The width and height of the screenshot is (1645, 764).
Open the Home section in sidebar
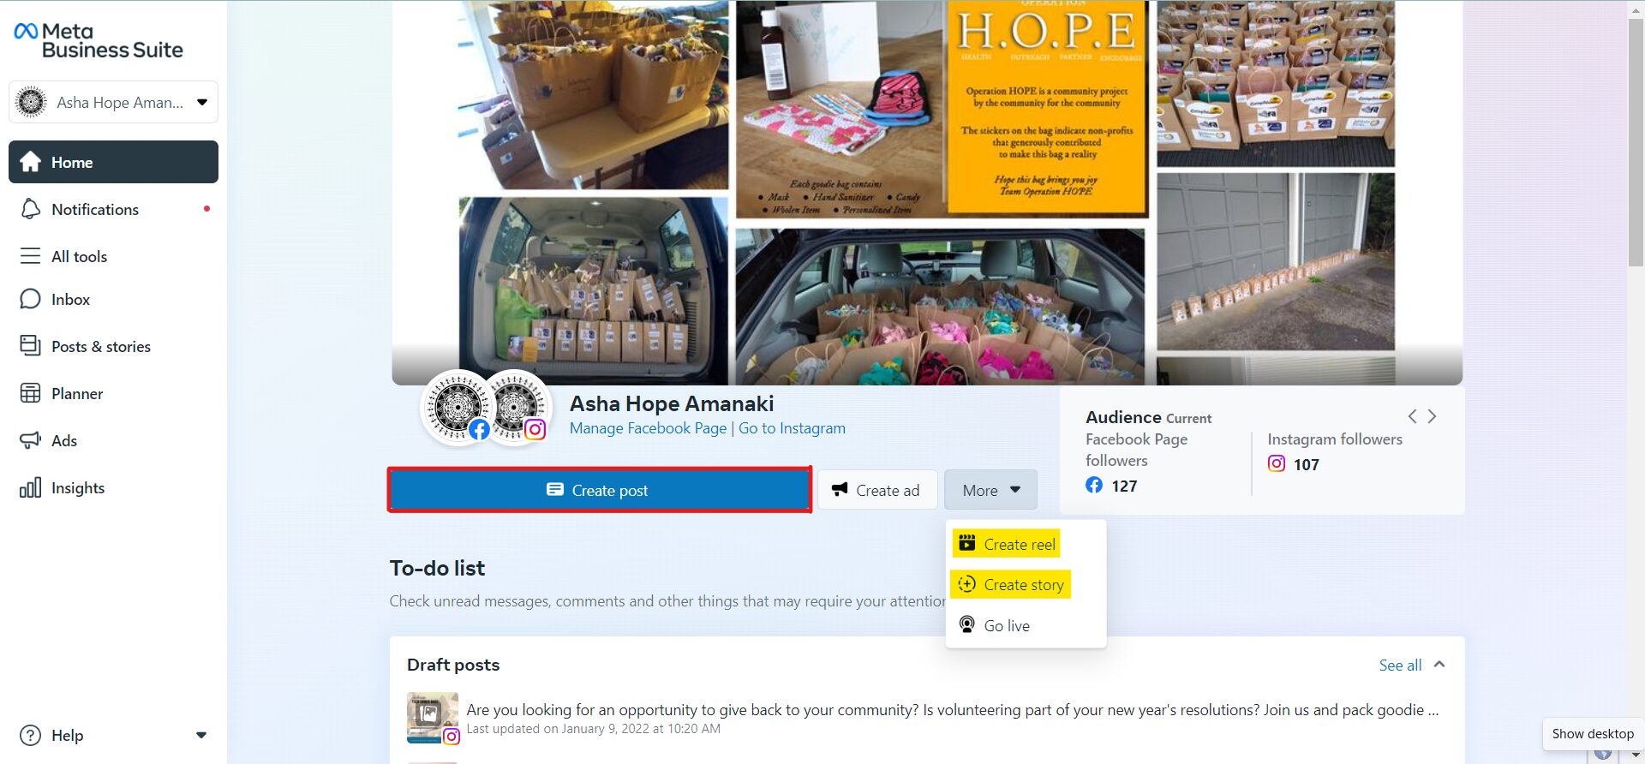113,162
